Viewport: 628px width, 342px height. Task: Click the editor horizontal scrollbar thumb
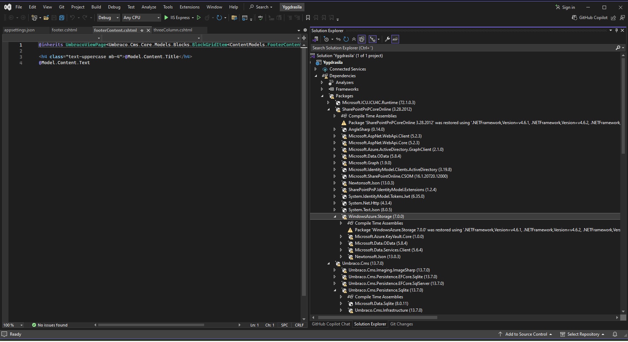(x=151, y=325)
